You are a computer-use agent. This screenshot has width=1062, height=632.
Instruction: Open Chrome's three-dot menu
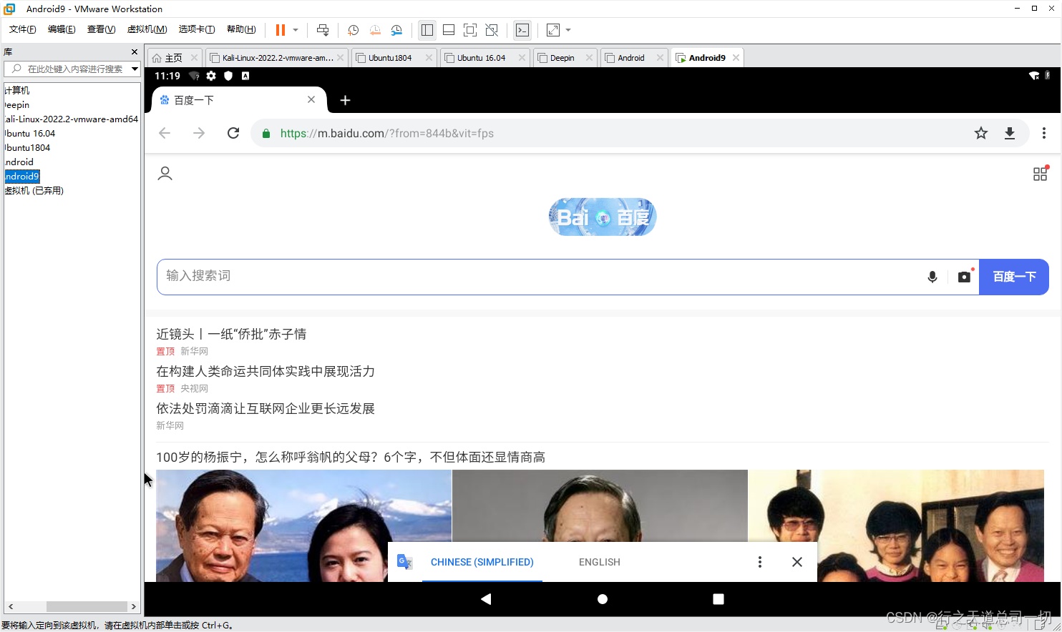pos(1044,133)
